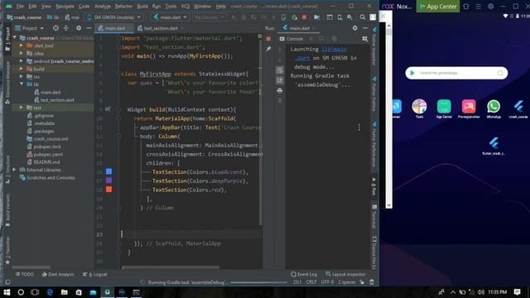530x298 pixels.
Task: Open the Layout Inspector
Action: tap(345, 274)
